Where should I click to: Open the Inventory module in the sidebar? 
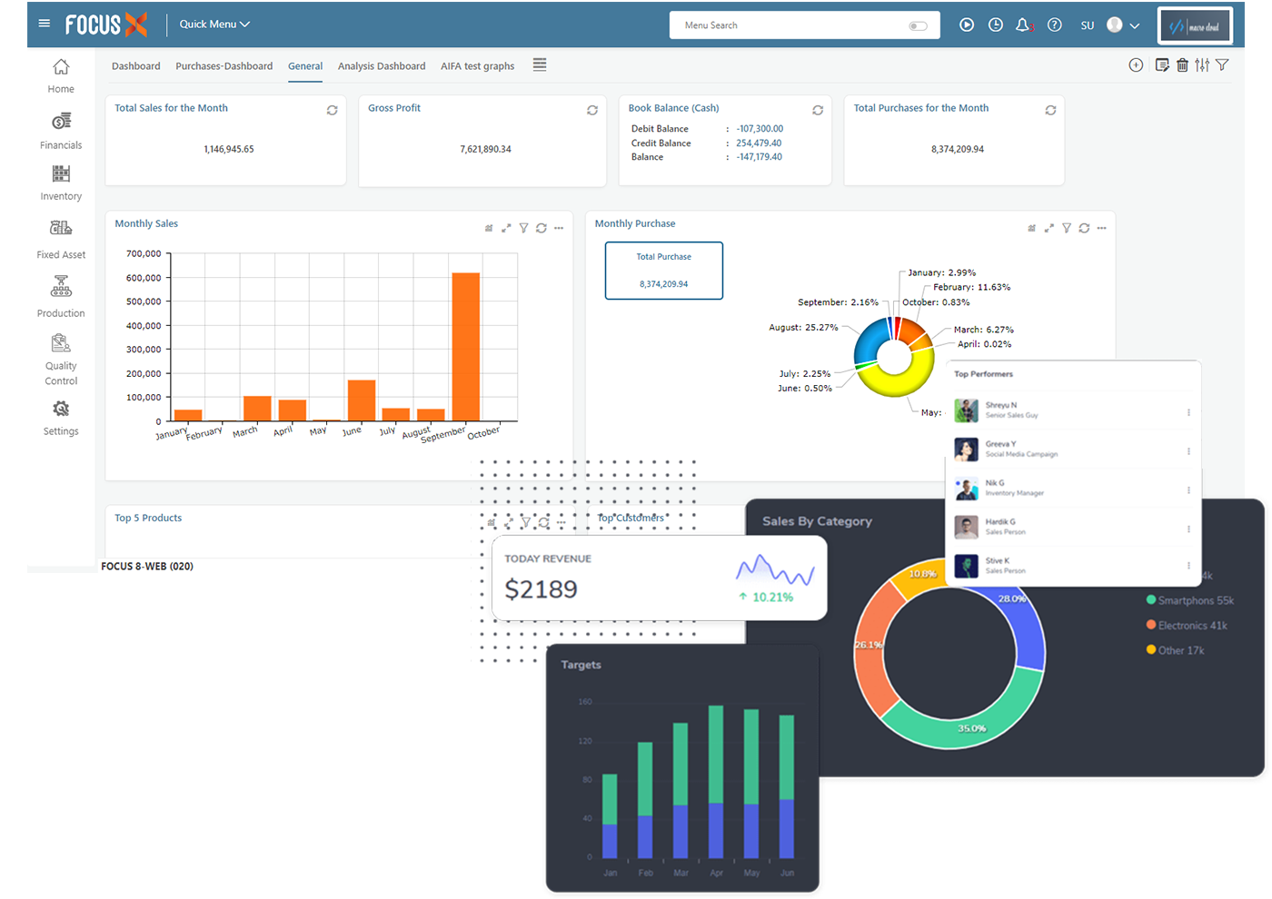point(61,183)
